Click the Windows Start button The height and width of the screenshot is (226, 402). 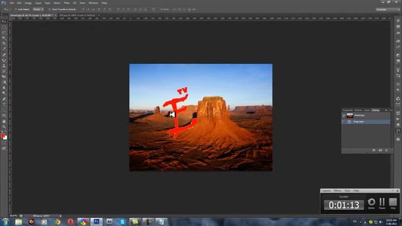pos(5,222)
